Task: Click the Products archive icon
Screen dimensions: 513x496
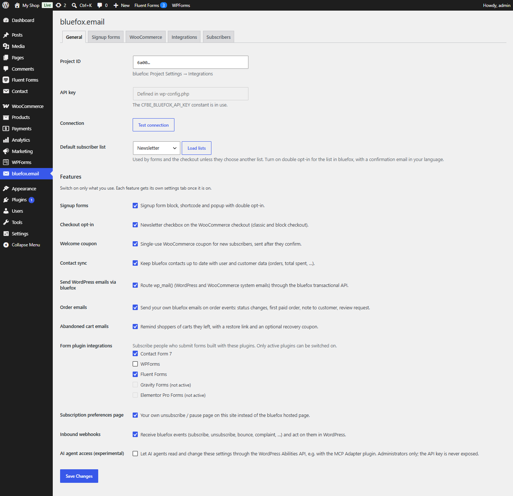Action: coord(6,118)
